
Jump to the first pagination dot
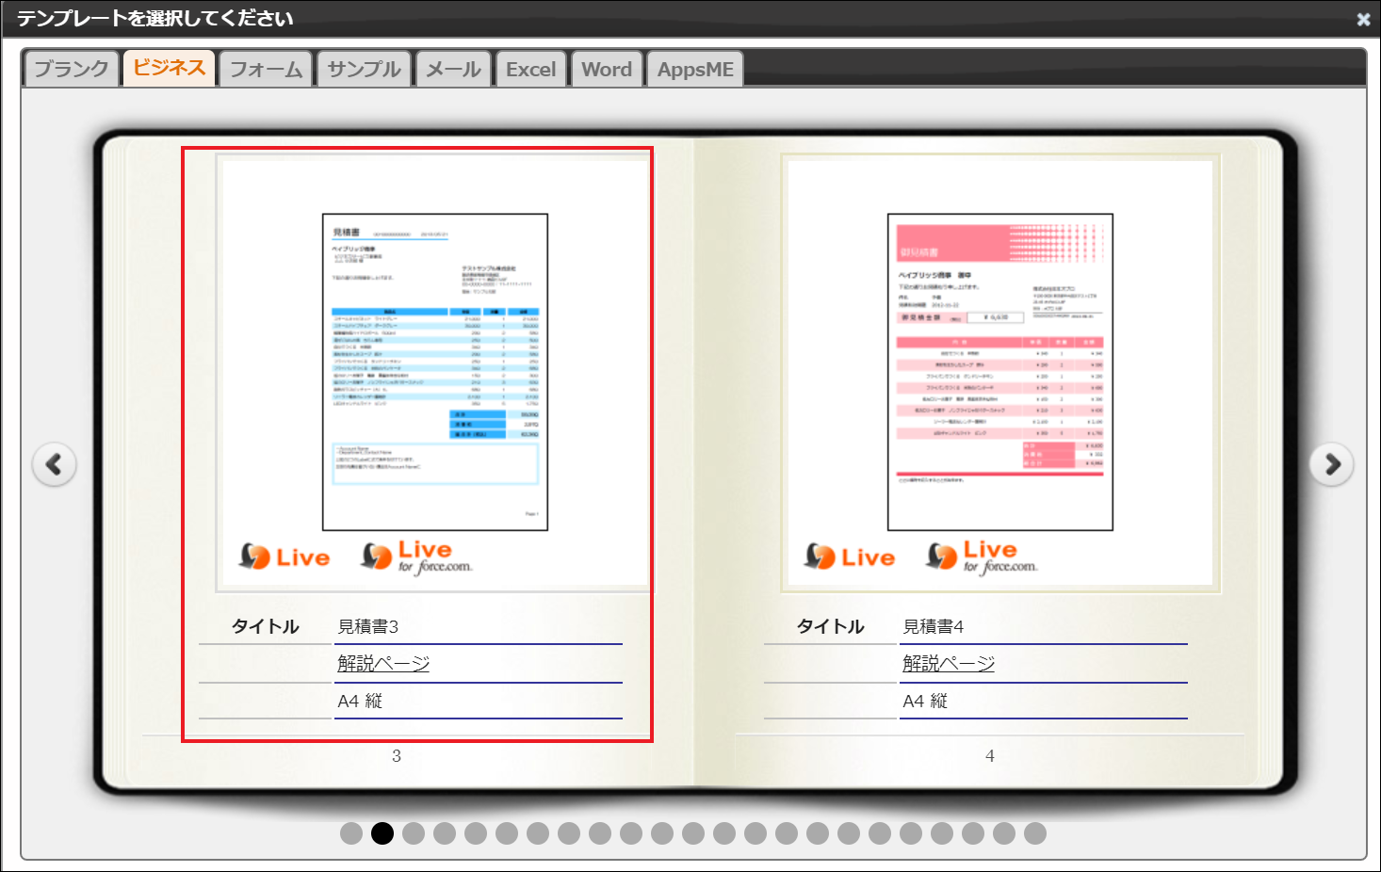pos(351,833)
